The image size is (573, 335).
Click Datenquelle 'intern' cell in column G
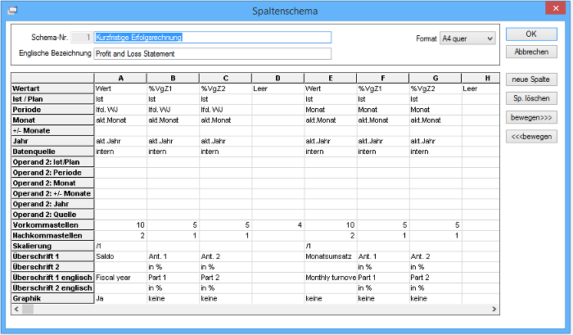click(x=435, y=152)
